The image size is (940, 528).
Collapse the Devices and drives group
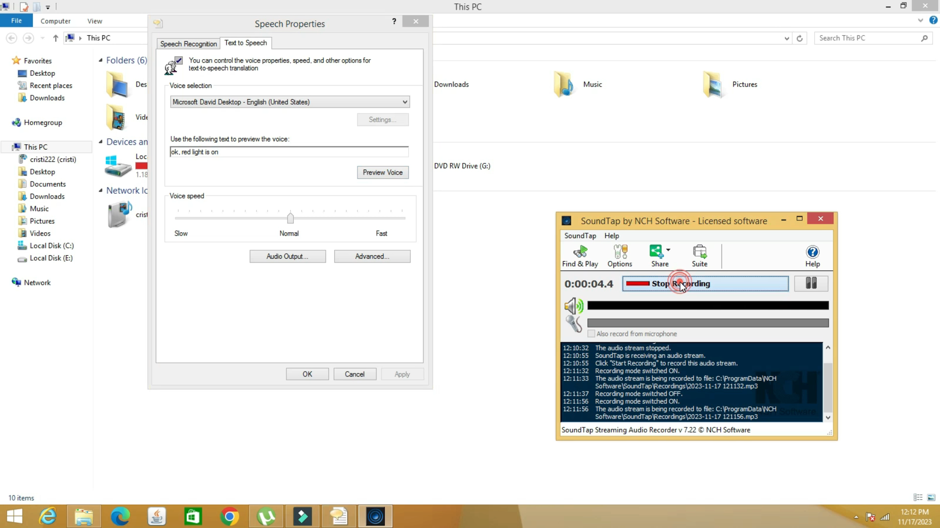point(100,142)
